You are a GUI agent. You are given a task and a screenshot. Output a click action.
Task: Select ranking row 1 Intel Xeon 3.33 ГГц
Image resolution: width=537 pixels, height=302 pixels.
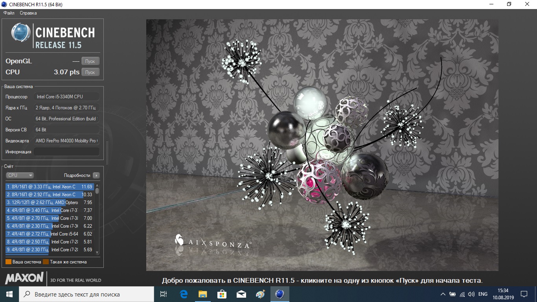(x=50, y=187)
